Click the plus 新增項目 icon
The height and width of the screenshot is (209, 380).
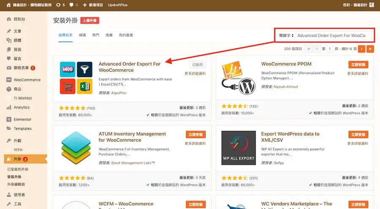(x=84, y=5)
